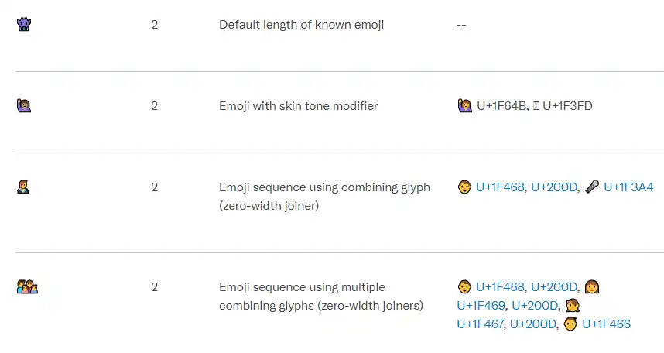Follow the U+1F467 link
664x353 pixels.
(481, 324)
